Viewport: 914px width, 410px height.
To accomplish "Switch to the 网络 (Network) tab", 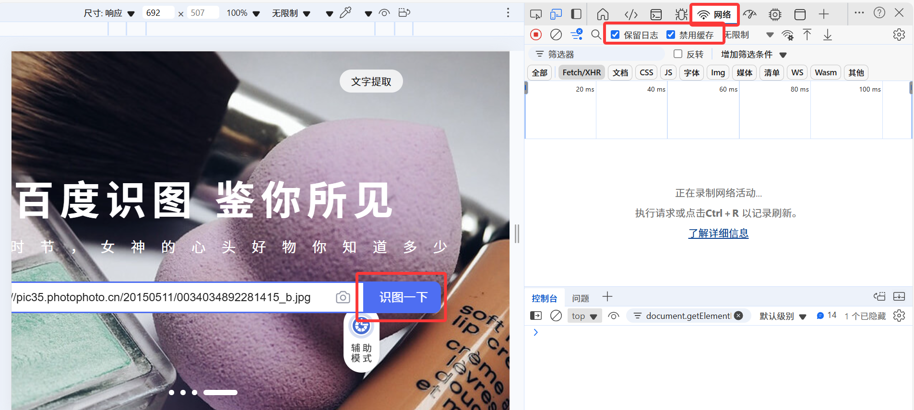I will 714,14.
